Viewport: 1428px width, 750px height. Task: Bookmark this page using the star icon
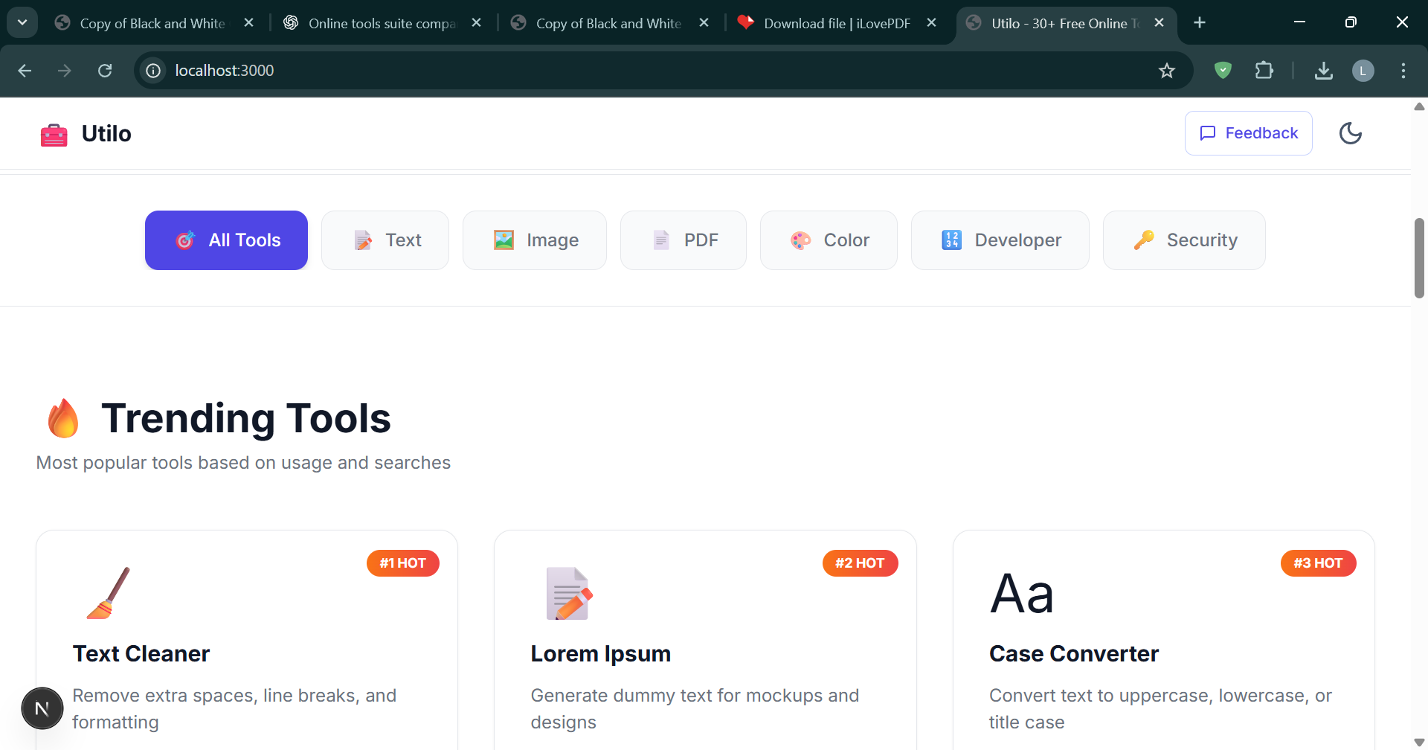pos(1167,71)
